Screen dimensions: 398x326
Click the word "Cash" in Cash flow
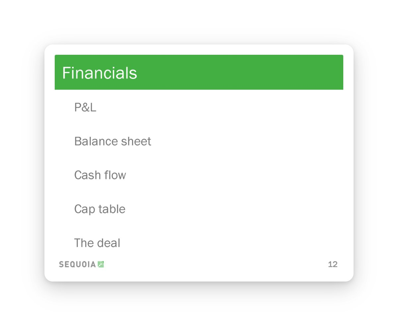click(x=86, y=175)
